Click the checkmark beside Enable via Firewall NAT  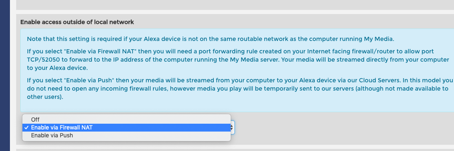pyautogui.click(x=27, y=127)
